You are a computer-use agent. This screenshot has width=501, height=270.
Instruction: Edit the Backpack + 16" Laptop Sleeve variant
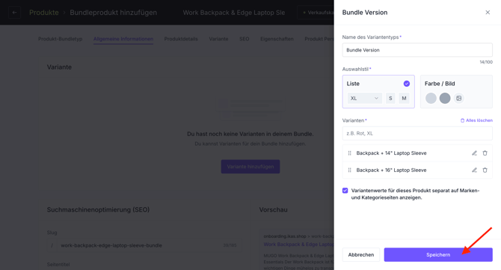click(x=475, y=170)
